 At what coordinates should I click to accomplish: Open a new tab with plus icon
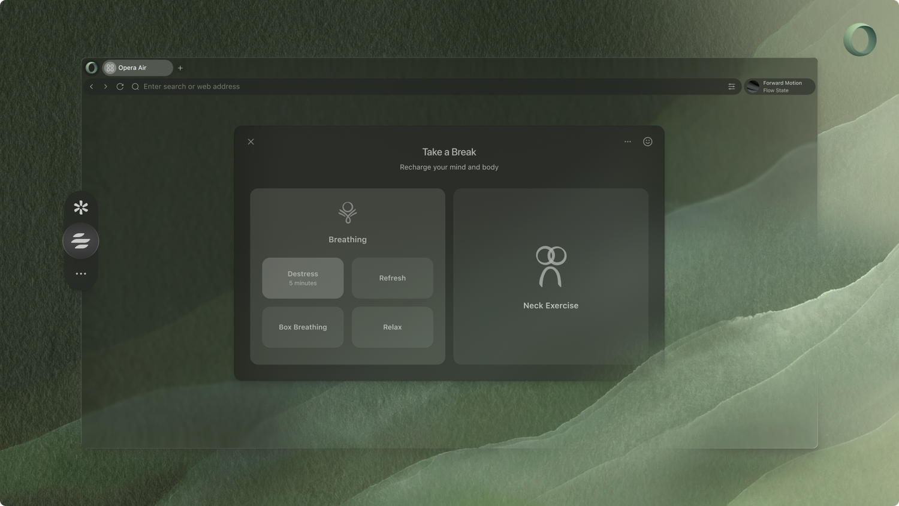pos(180,68)
